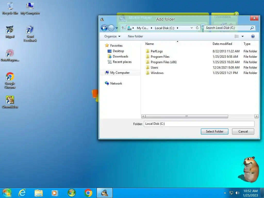Screen dimensions: 264x198
Task: Open Chrome from the taskbar
Action: 88,193
